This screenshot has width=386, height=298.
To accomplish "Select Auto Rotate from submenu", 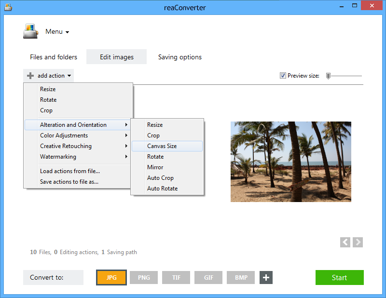I will (x=167, y=188).
